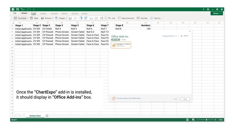Click the ribbon display options icon
Viewport: 233px width, 131px height.
[208, 9]
